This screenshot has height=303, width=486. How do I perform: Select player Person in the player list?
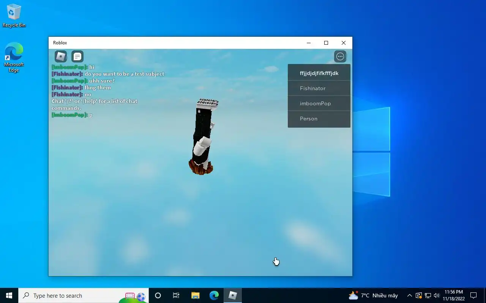(319, 119)
